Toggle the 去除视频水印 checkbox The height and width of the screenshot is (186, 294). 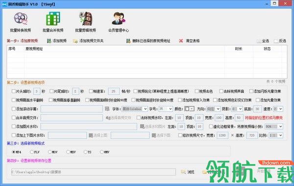coord(139,118)
